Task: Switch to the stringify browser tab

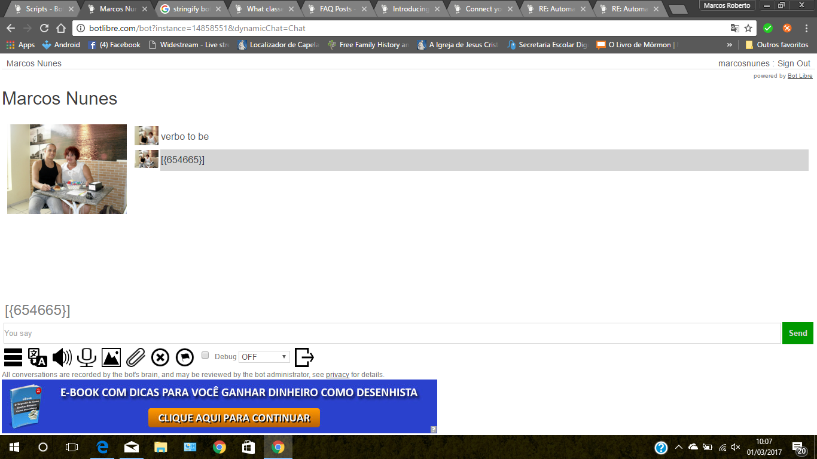Action: 191,9
